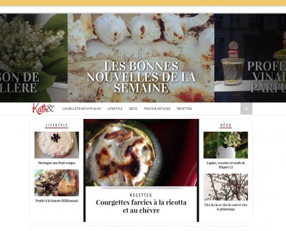This screenshot has width=286, height=231.
Task: Open Les Billets de Kath & Ko menu
Action: (81, 109)
